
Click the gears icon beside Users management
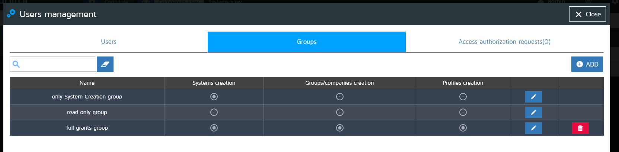click(11, 14)
